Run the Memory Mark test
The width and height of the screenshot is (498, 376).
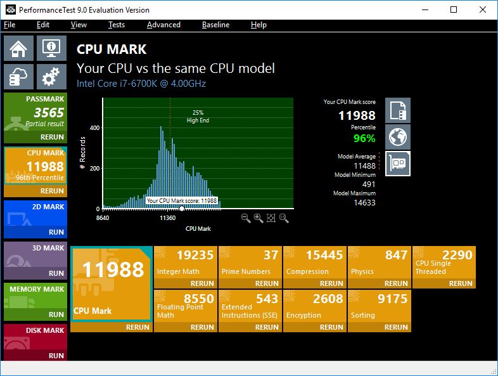tap(35, 314)
